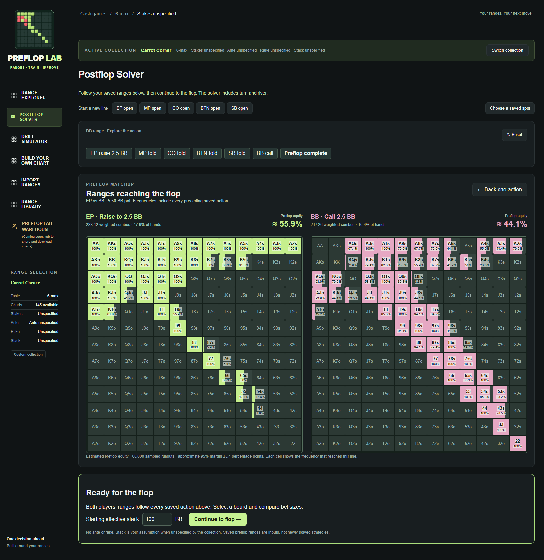Open Build Your Own Chart
The height and width of the screenshot is (560, 544).
[x=34, y=161]
